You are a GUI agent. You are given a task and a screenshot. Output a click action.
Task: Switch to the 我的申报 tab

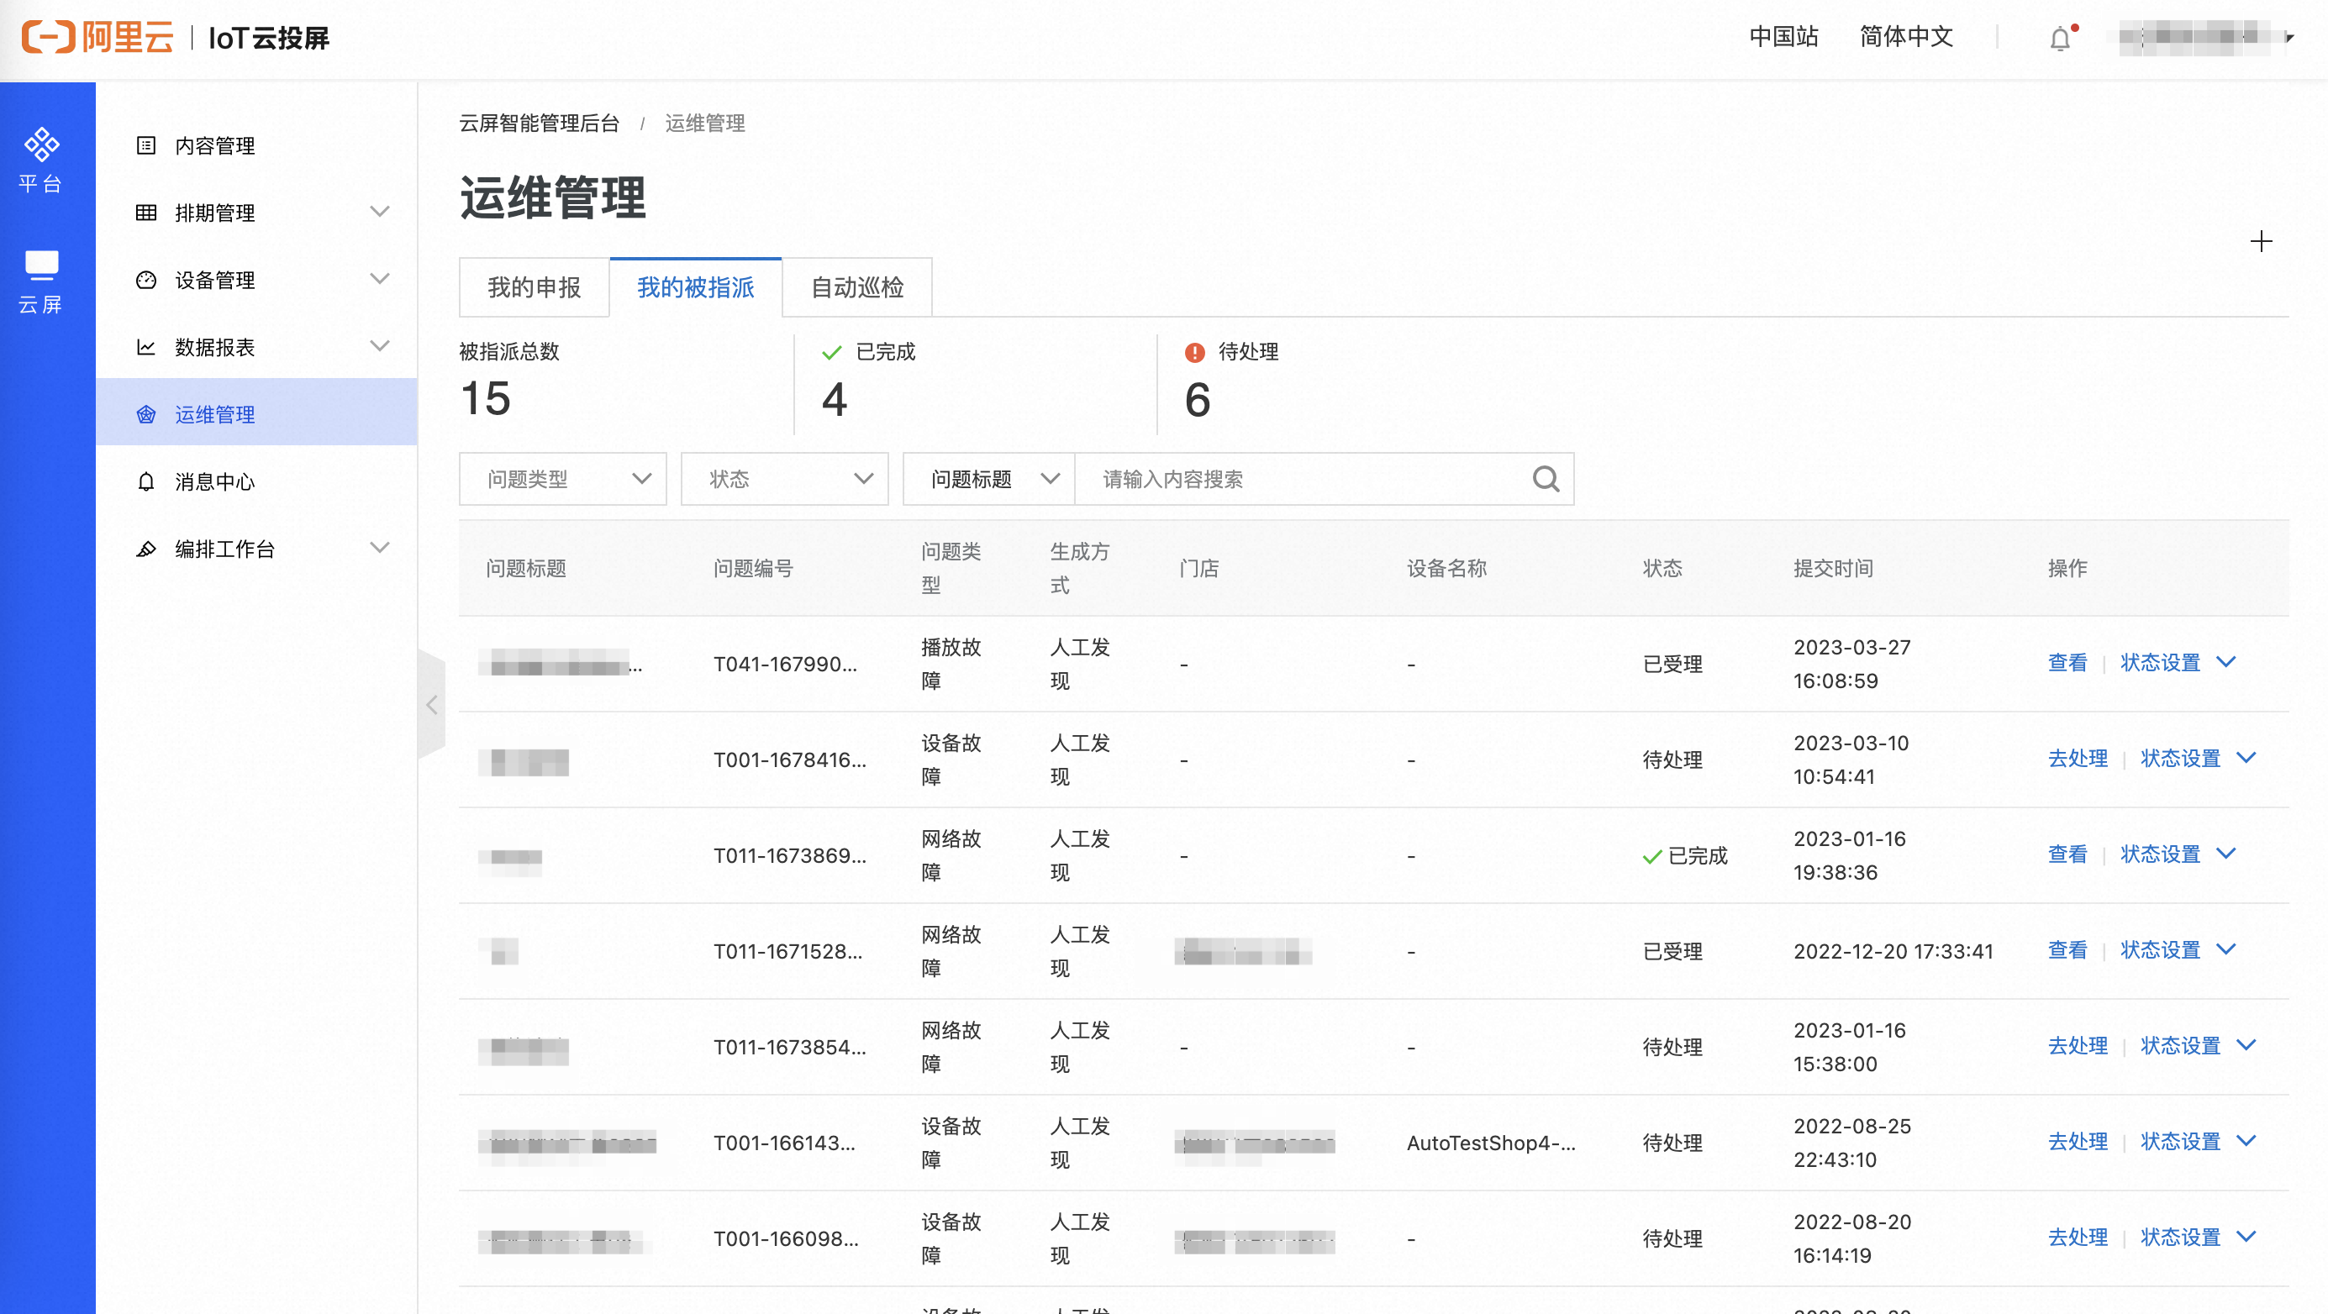535,287
